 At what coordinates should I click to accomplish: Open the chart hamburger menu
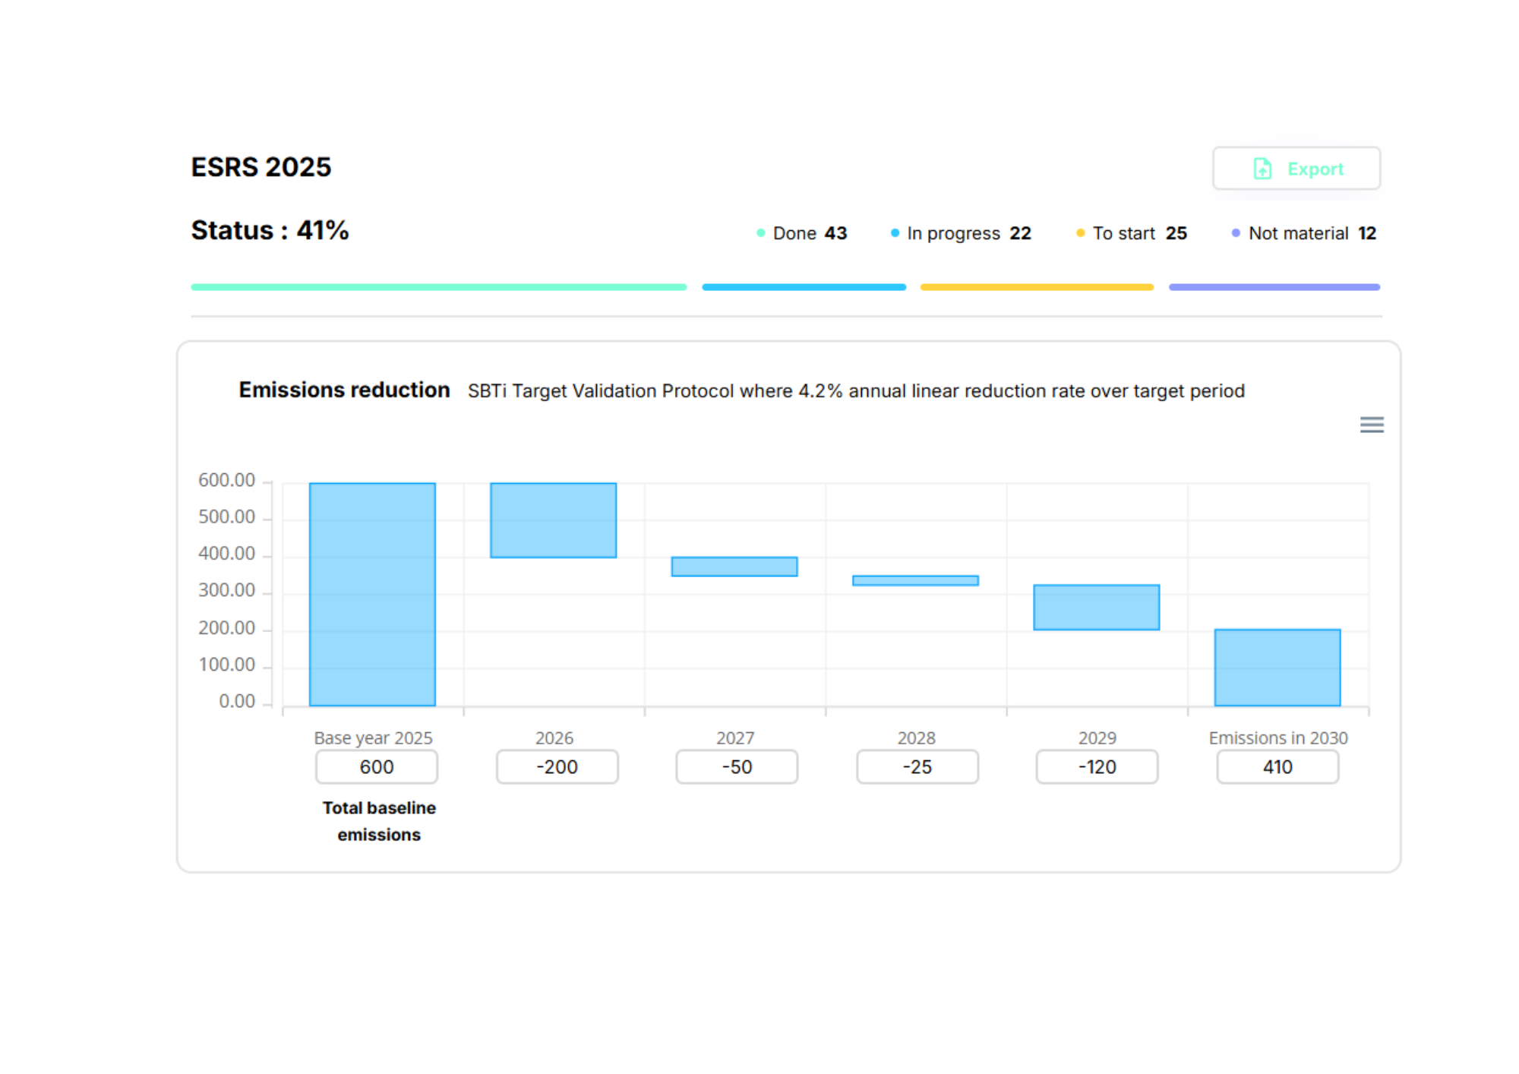[x=1371, y=425]
